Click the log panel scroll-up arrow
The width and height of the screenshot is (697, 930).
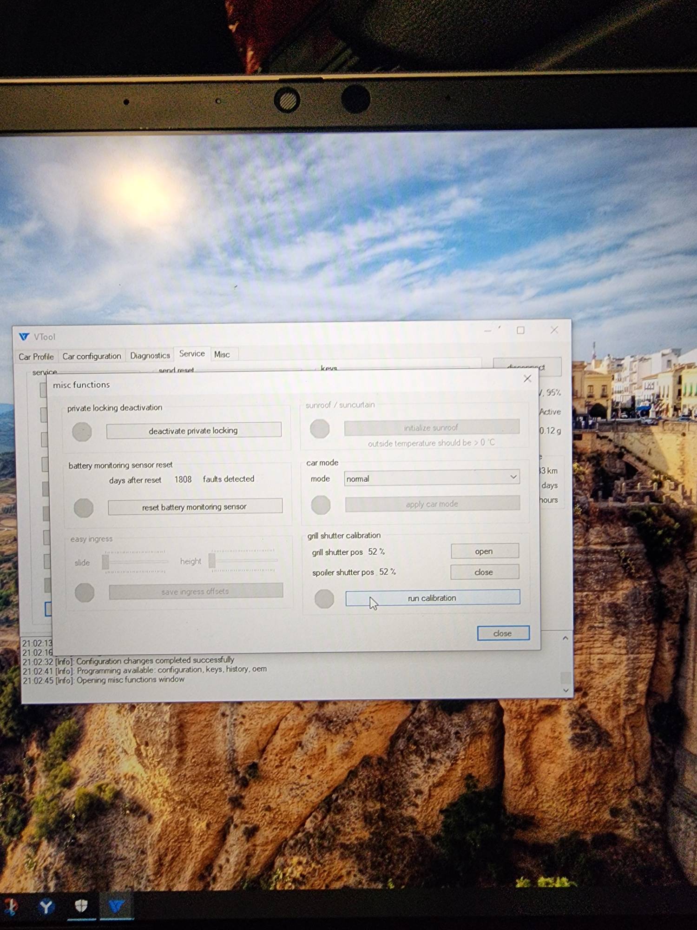(565, 638)
